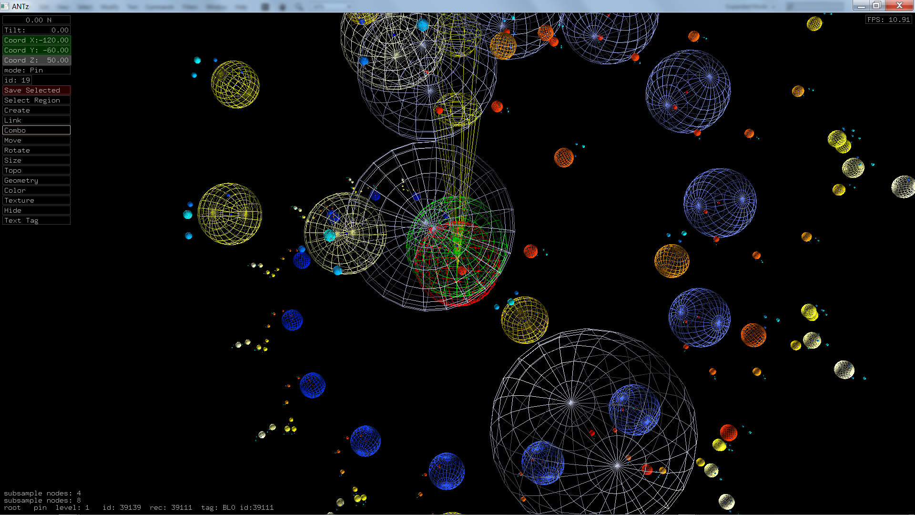Open the Geometry option
Viewport: 915px width, 515px height.
[36, 180]
